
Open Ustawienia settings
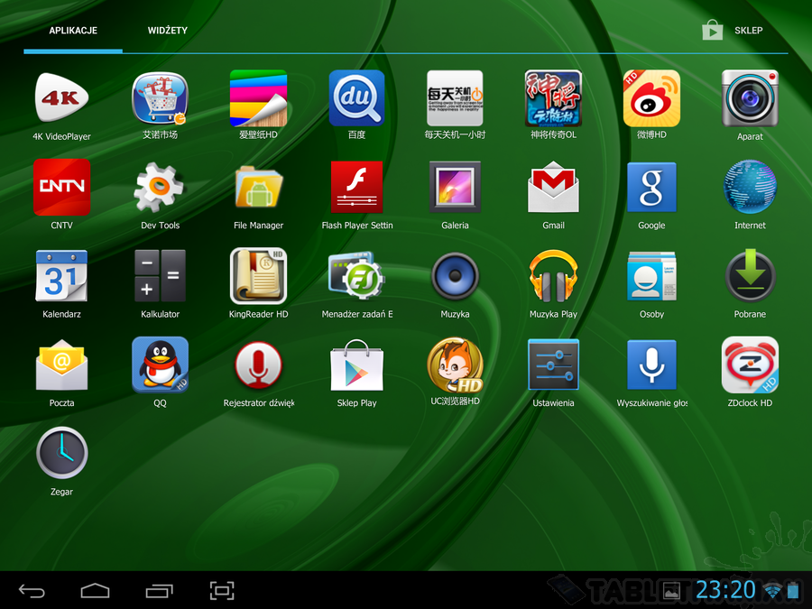(x=553, y=364)
